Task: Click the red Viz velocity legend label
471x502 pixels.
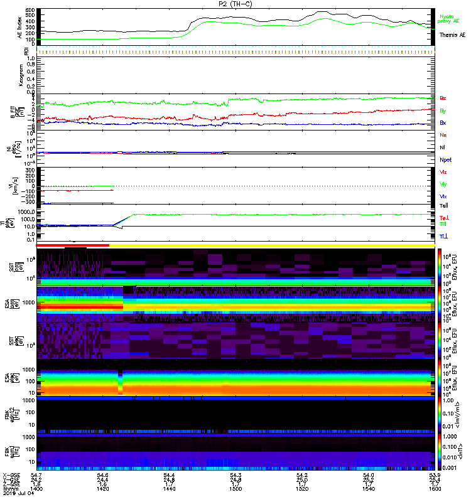Action: click(x=443, y=172)
